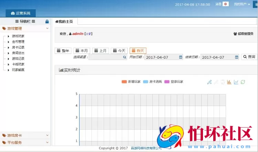This screenshot has height=152, width=258.
Task: Click the timestamp 2017-04-08 17:58:50
Action: [193, 4]
